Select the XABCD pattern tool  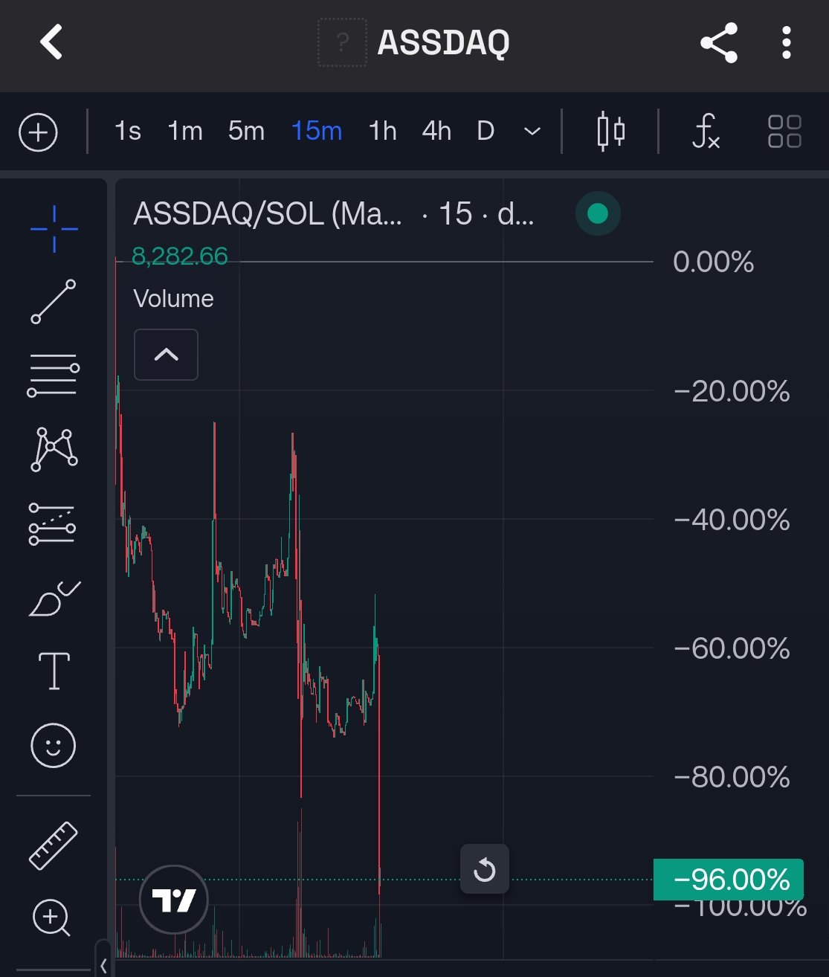point(54,448)
